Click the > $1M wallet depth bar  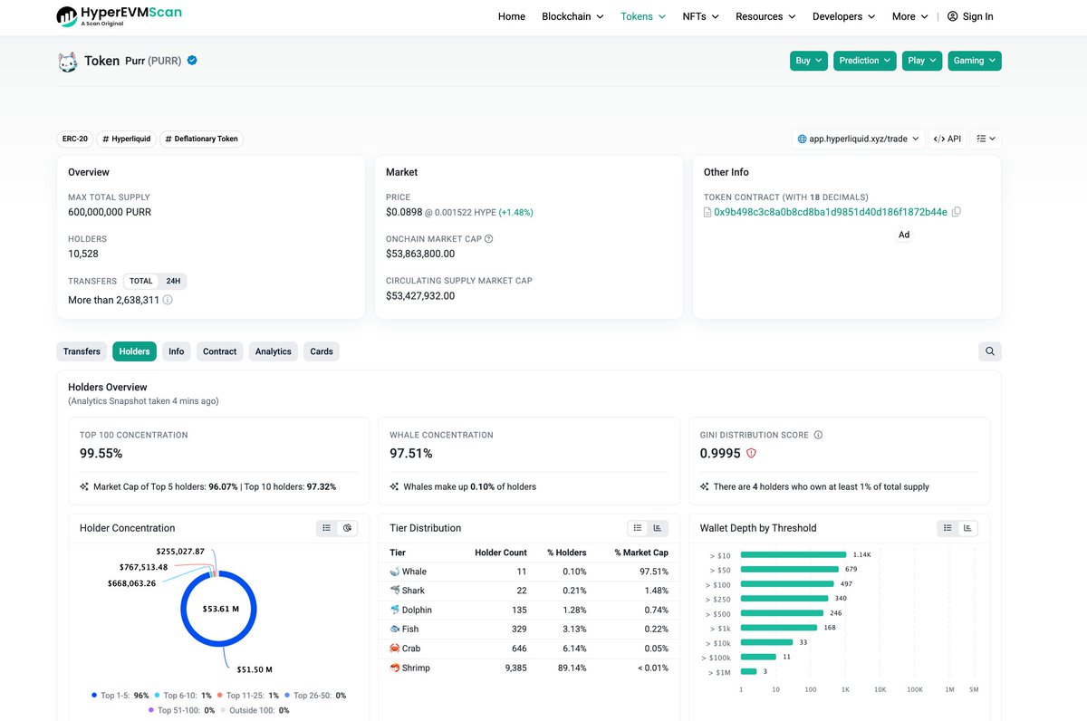(x=748, y=671)
